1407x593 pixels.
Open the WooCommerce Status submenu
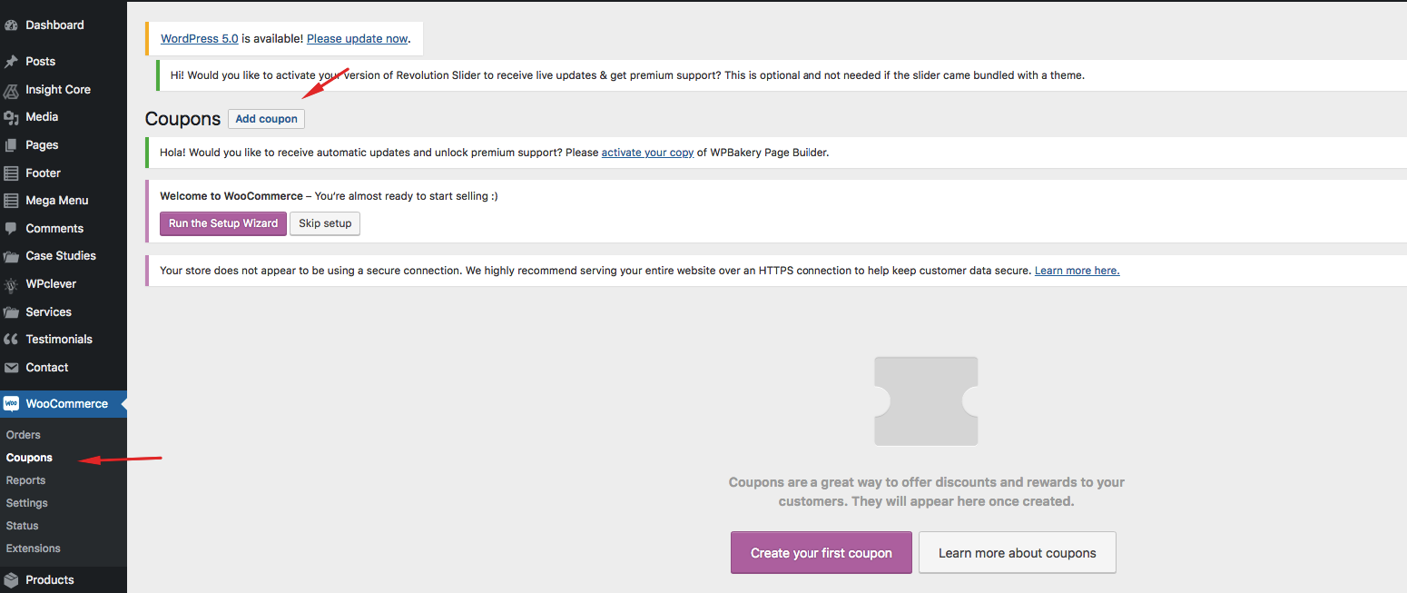pyautogui.click(x=23, y=526)
